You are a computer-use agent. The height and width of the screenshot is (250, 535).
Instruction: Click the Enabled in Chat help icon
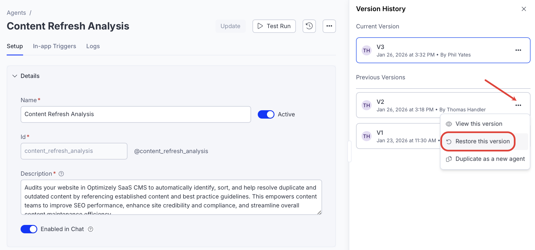(90, 229)
